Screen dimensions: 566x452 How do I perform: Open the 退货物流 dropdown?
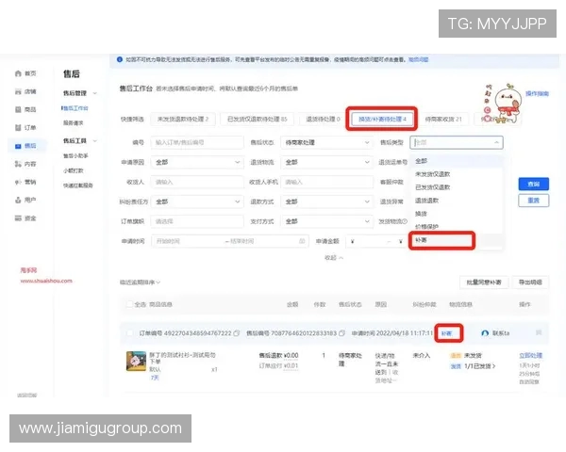coord(326,162)
